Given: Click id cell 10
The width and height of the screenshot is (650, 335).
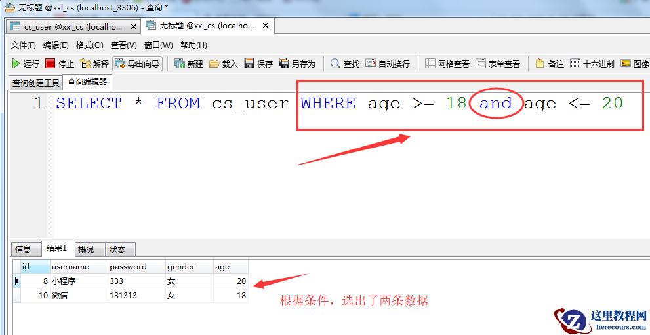Looking at the screenshot, I should click(35, 295).
